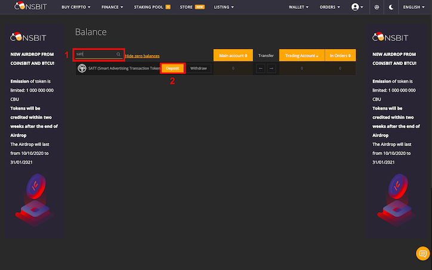Click the globe network icon in header
Viewport: 432px width, 270px height.
377,7
